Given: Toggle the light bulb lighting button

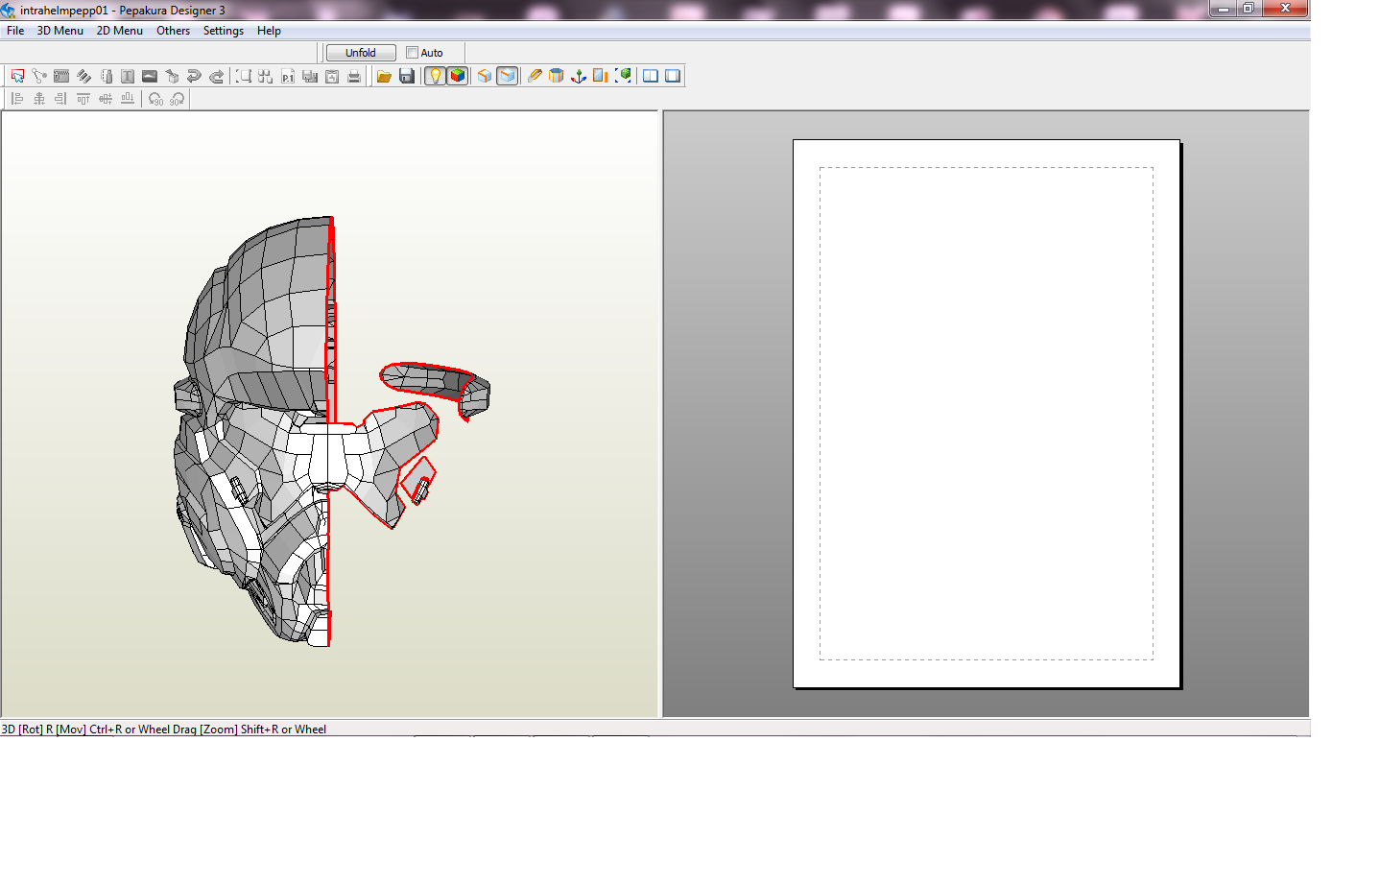Looking at the screenshot, I should 436,76.
